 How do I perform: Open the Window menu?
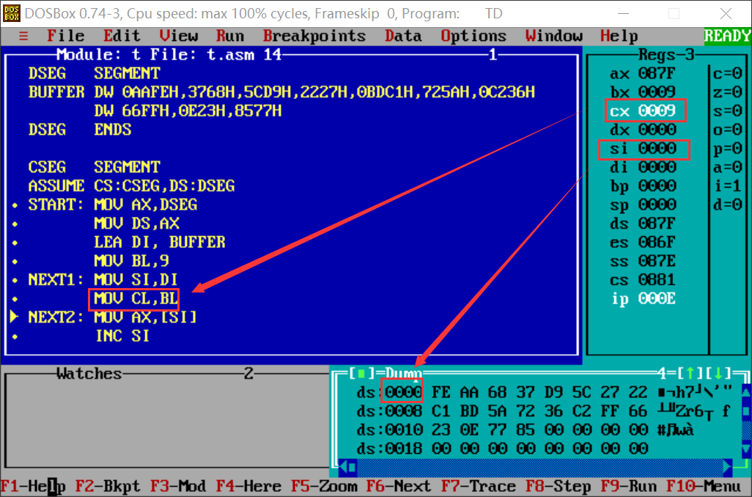(x=554, y=36)
